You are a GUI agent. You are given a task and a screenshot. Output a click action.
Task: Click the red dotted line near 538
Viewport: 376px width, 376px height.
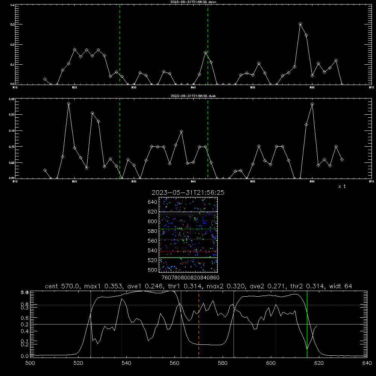pos(121,324)
